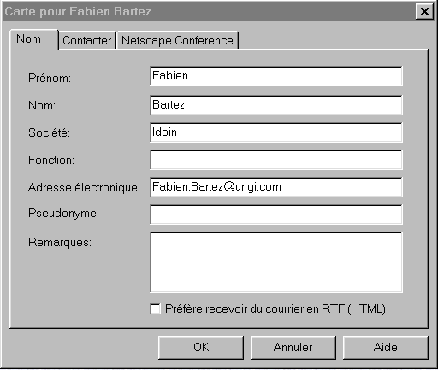Click the Annuler button
Viewport: 438px width, 370px height.
click(293, 348)
